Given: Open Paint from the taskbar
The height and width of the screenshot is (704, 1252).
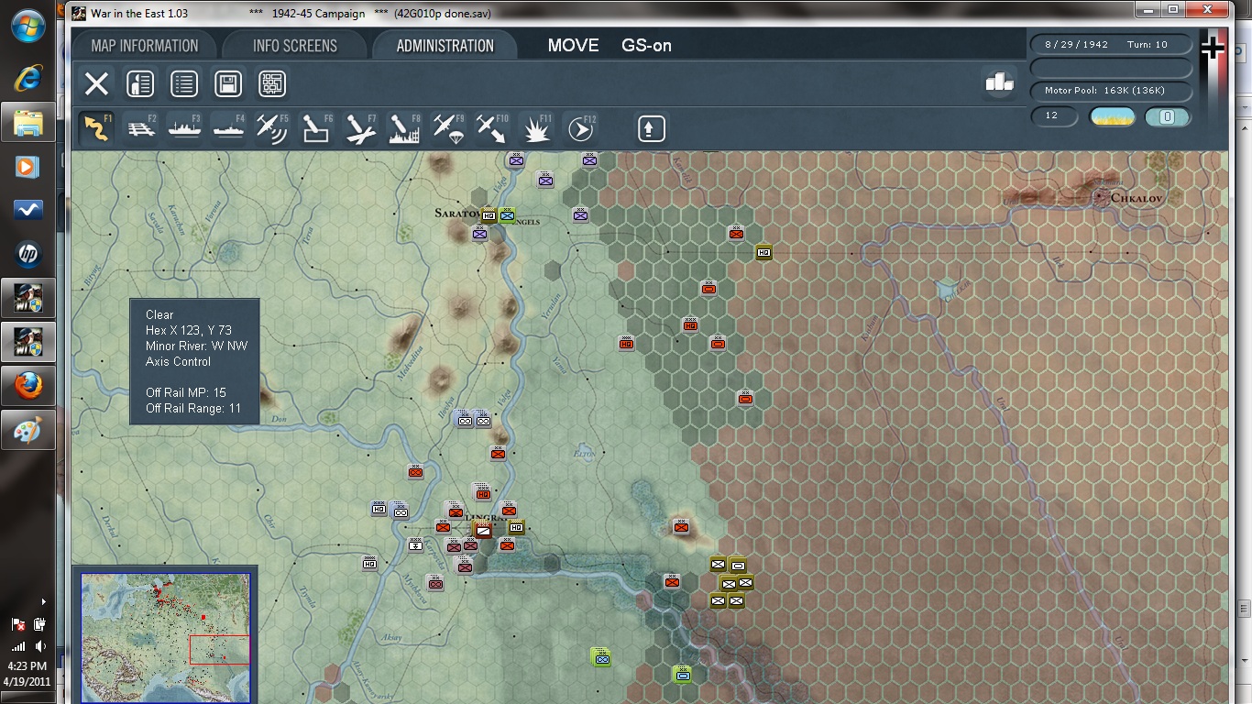Looking at the screenshot, I should click(27, 430).
